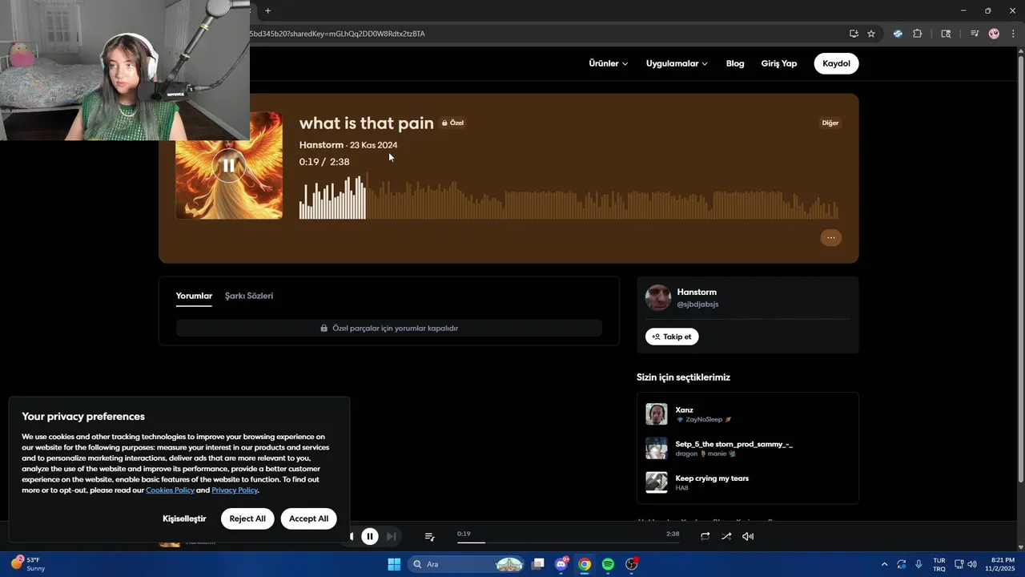
Task: Open the play queue icon
Action: click(429, 536)
